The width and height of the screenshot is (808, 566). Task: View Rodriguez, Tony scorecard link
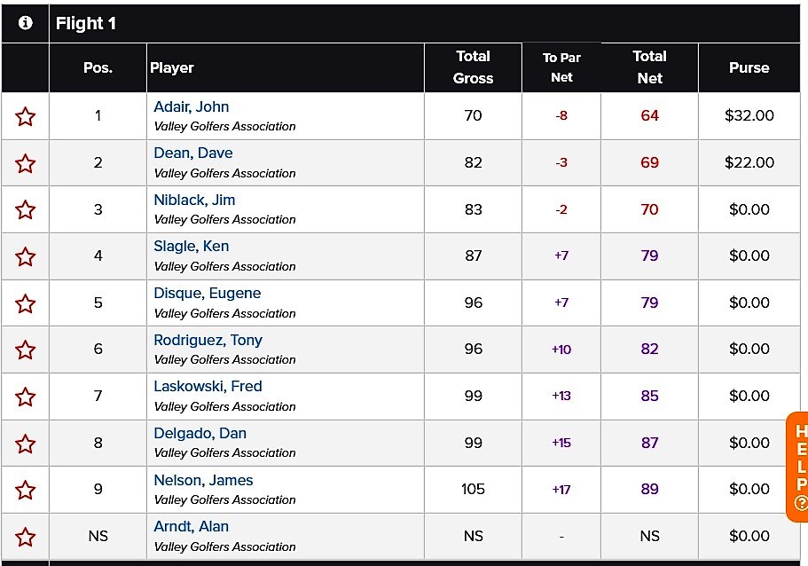[x=208, y=340]
